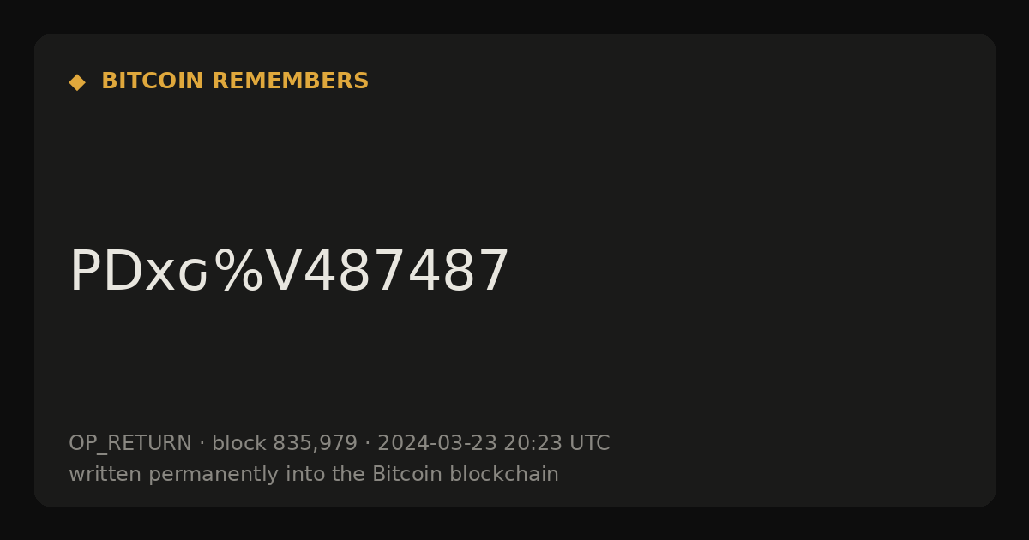Click the 2024-03-23 date
This screenshot has height=540, width=1029.
[436, 443]
